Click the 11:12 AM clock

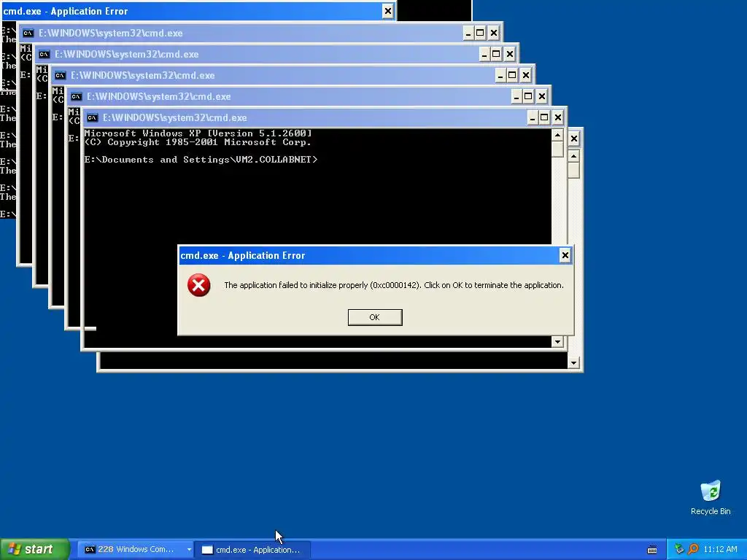tap(720, 549)
